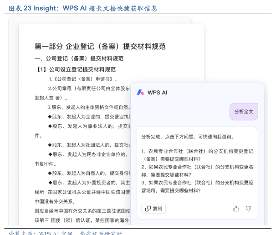Image resolution: width=273 pixels, height=235 pixels.
Task: Select suggested question 2 about 变更名称
Action: [x=197, y=171]
